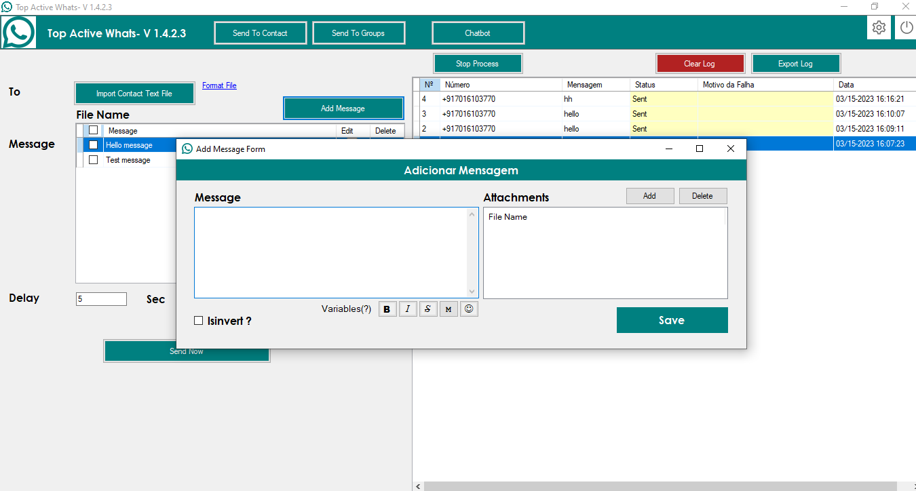This screenshot has width=916, height=491.
Task: Click the power icon in the header
Action: tap(907, 28)
